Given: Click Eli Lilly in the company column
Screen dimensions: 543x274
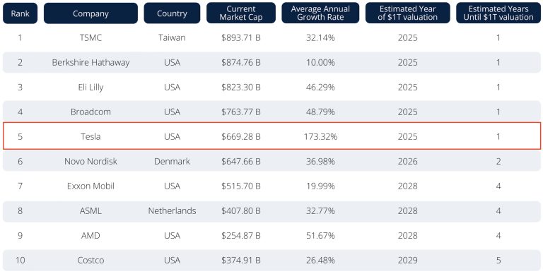Looking at the screenshot, I should 90,87.
